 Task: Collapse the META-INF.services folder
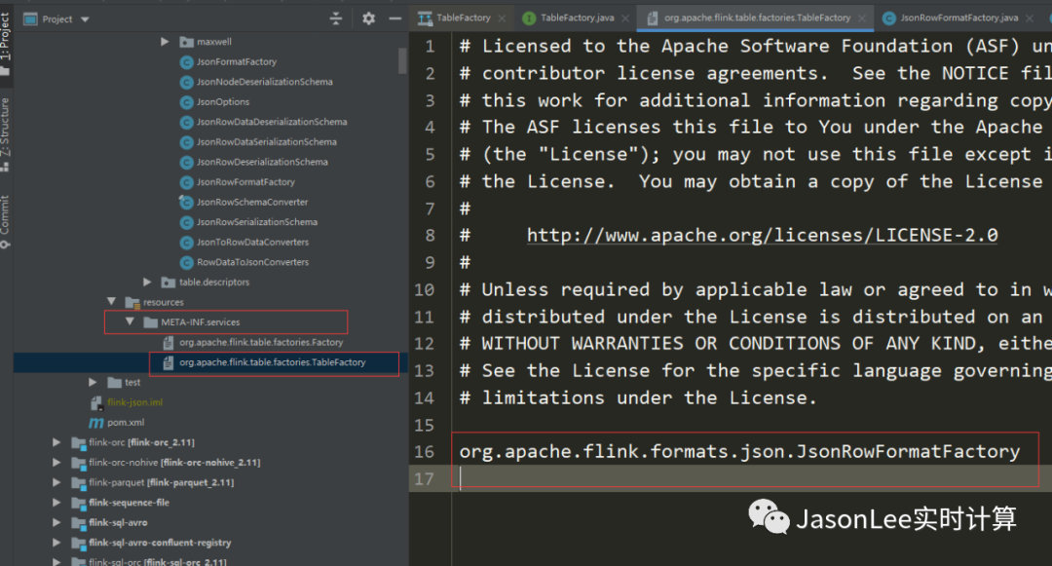[x=130, y=321]
